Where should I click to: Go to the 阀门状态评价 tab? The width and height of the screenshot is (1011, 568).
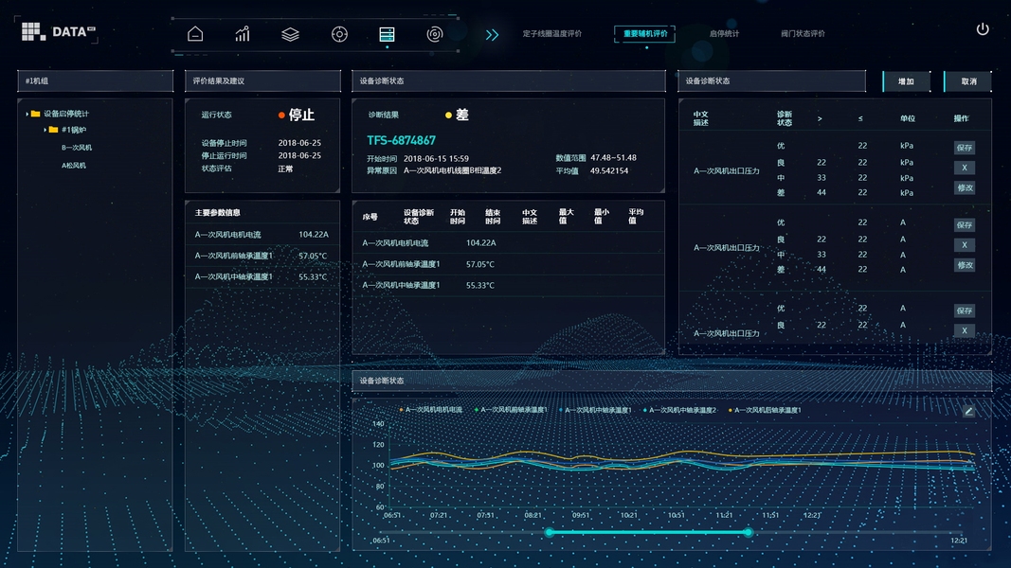[x=803, y=33]
